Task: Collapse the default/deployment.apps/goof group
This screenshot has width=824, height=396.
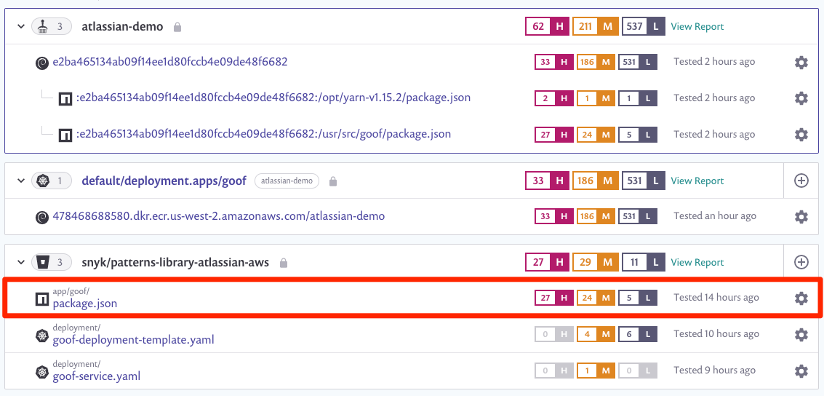Action: click(x=21, y=181)
